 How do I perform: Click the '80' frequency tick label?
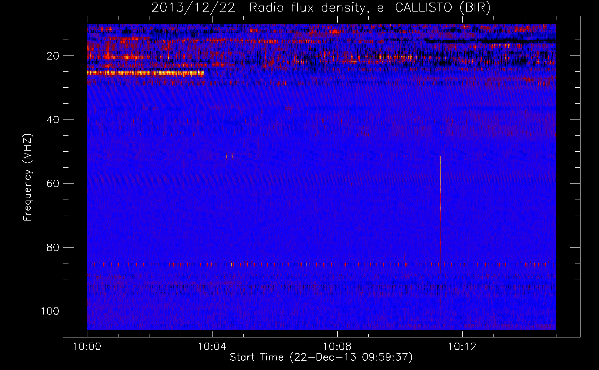pos(53,247)
